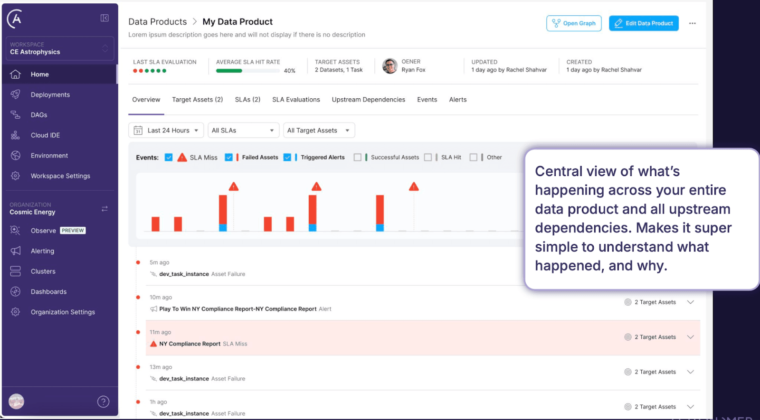Image resolution: width=760 pixels, height=420 pixels.
Task: Click the Edit Data Product button
Action: pos(644,23)
